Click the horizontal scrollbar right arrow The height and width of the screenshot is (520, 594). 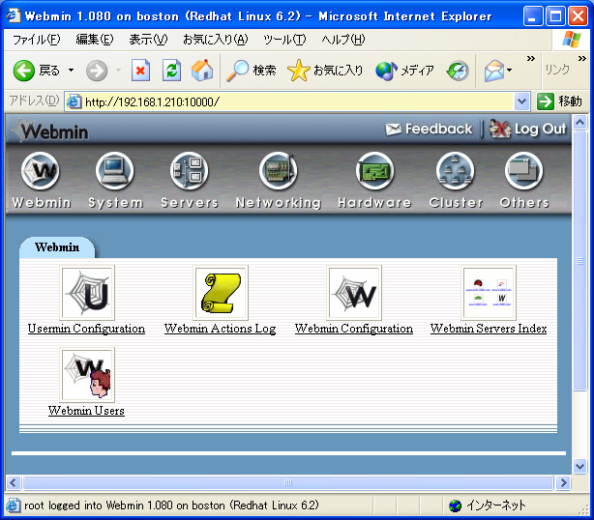pos(563,483)
